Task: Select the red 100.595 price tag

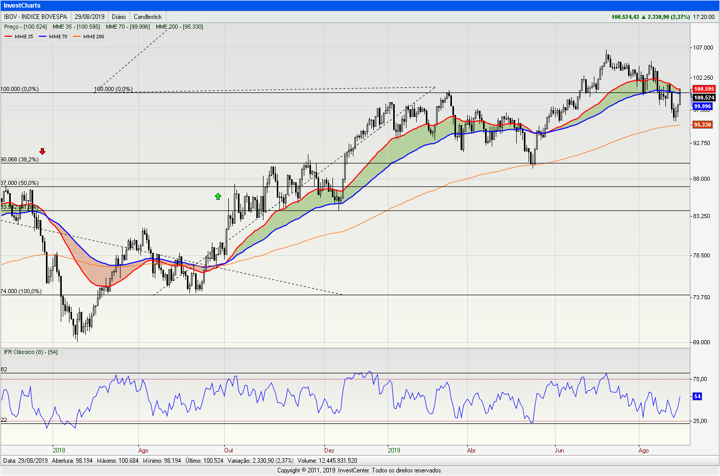Action: click(x=704, y=89)
